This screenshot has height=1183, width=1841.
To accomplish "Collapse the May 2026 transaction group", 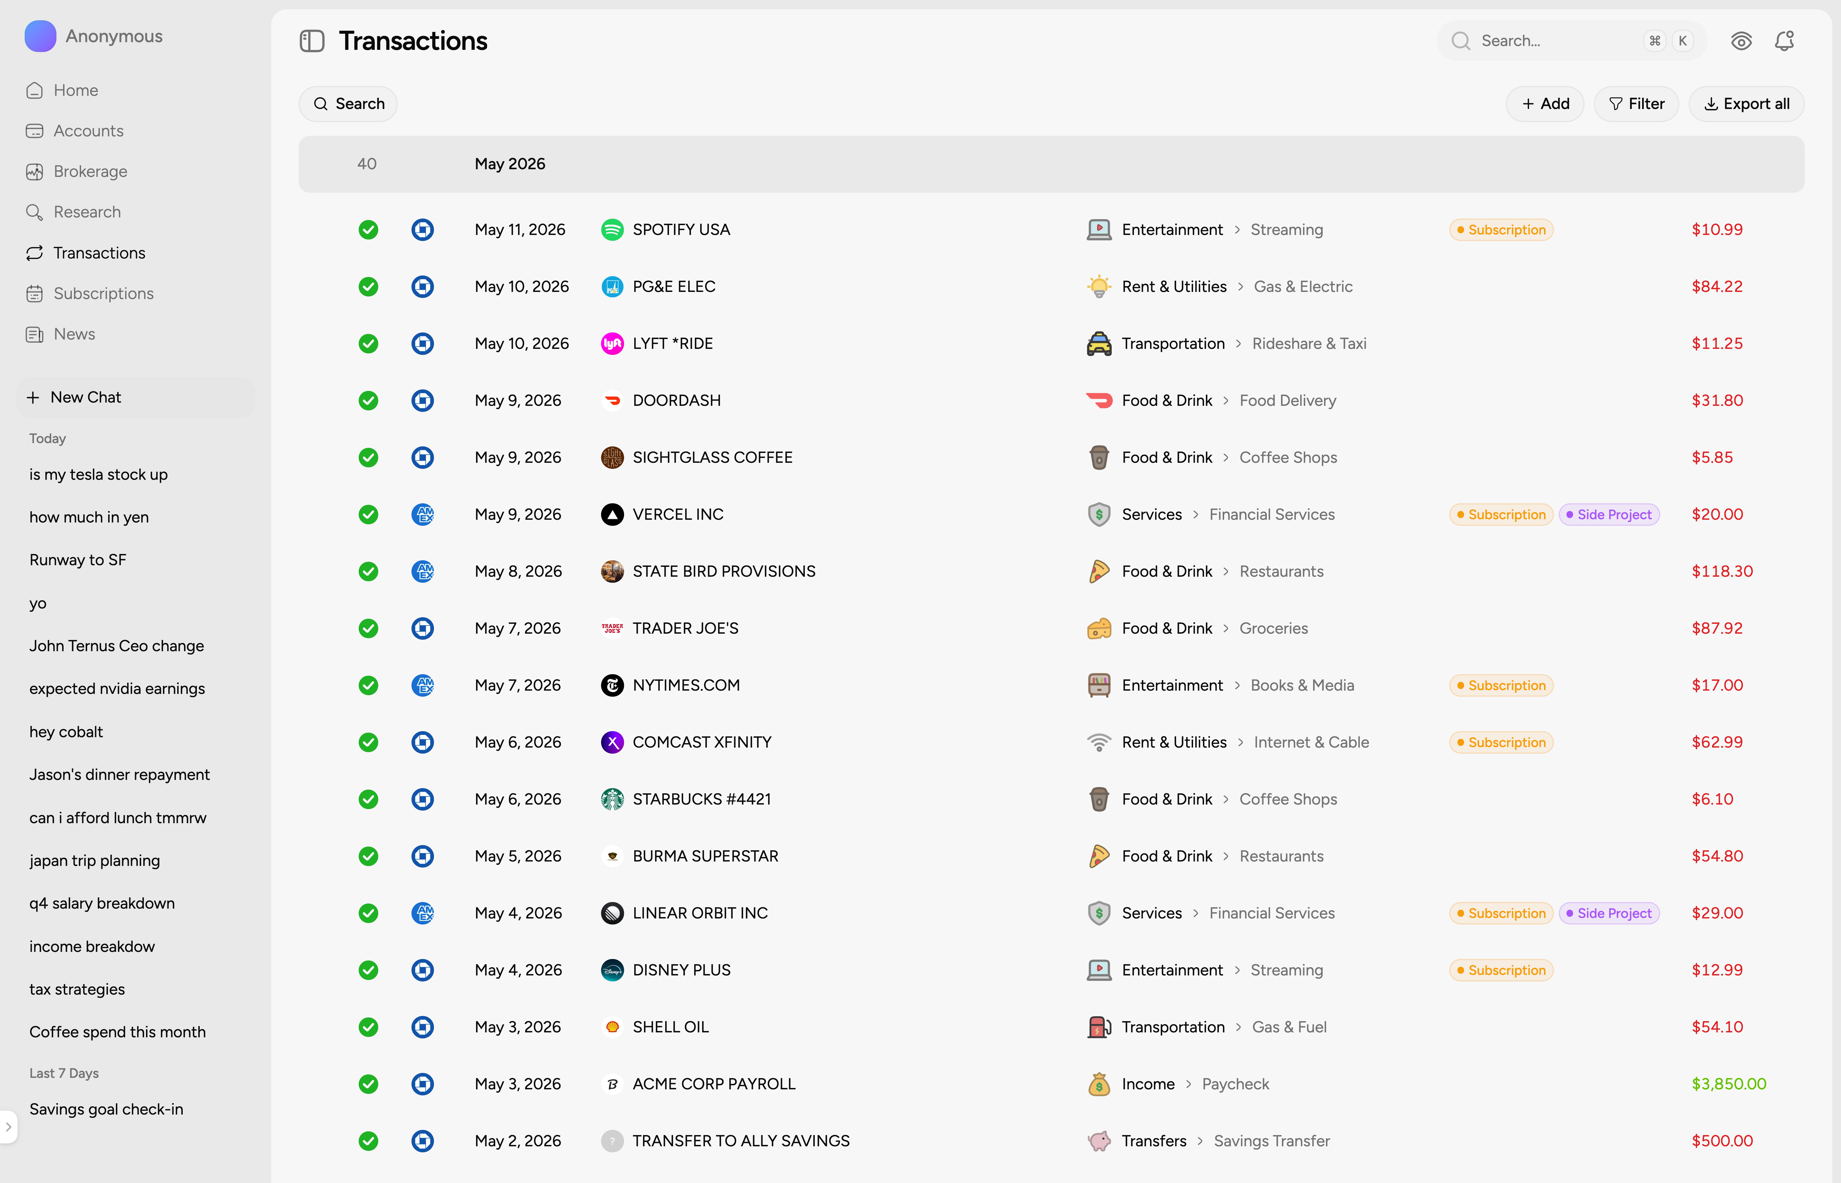I will point(1051,164).
